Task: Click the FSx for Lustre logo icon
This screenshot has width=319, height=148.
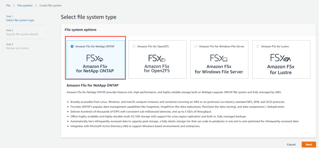Action: click(x=281, y=58)
